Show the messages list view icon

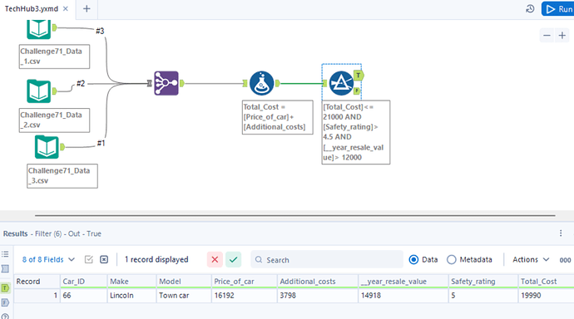point(5,254)
